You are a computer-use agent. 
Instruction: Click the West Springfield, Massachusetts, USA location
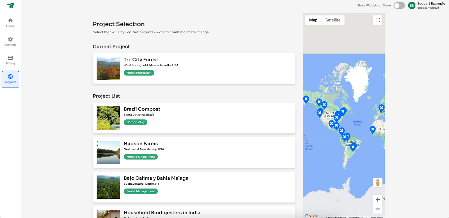(x=151, y=65)
